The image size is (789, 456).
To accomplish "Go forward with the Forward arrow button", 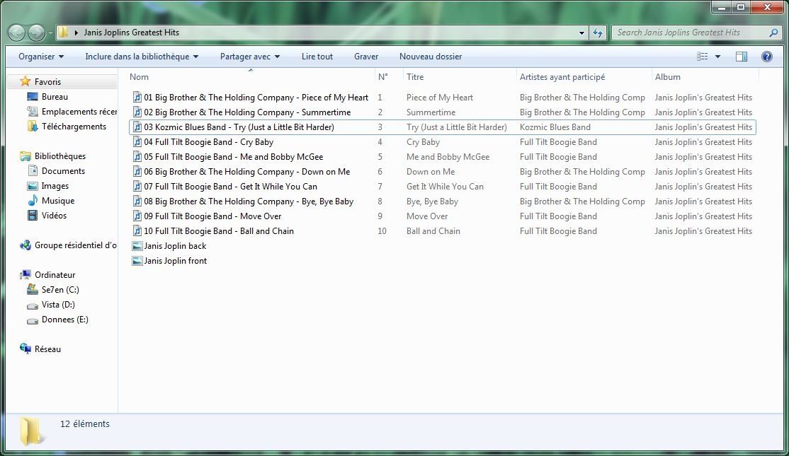I will point(36,33).
